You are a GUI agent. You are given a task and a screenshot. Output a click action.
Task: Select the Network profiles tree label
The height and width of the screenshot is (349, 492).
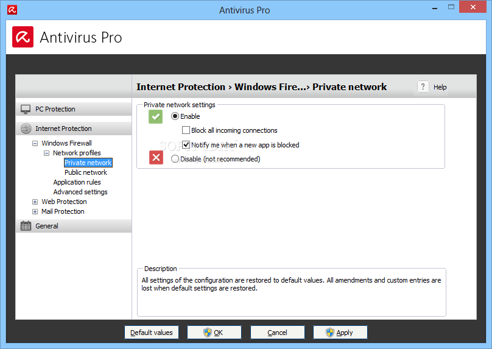click(77, 153)
